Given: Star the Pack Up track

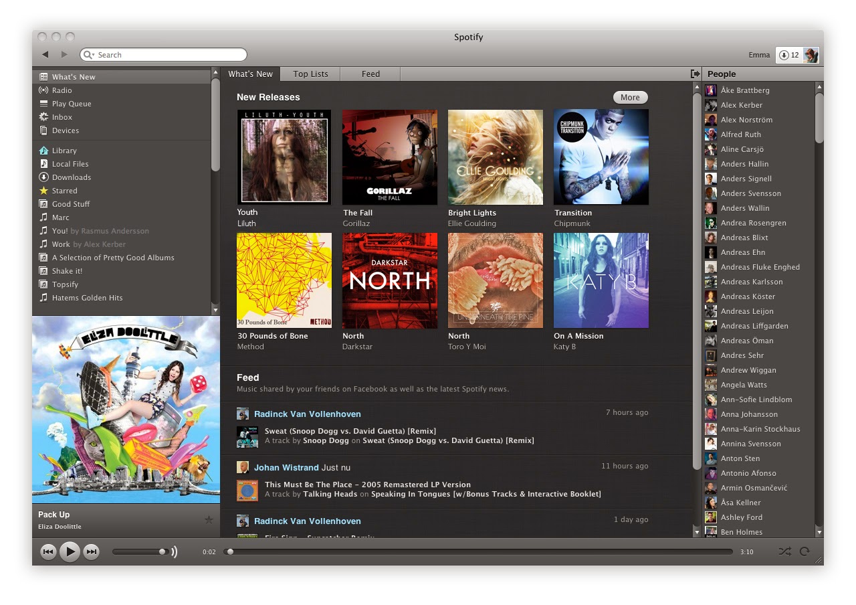Looking at the screenshot, I should click(209, 519).
